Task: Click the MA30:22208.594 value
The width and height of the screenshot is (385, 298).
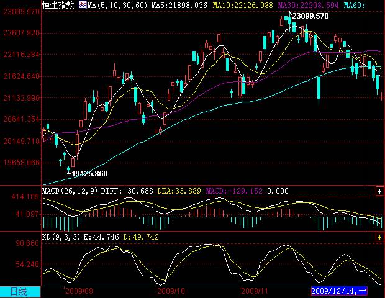Action: tap(308, 5)
